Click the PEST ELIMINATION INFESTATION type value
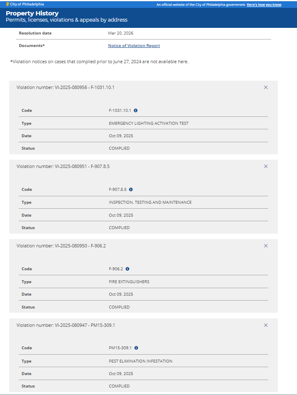Viewport: 297px width, 395px height. click(140, 361)
